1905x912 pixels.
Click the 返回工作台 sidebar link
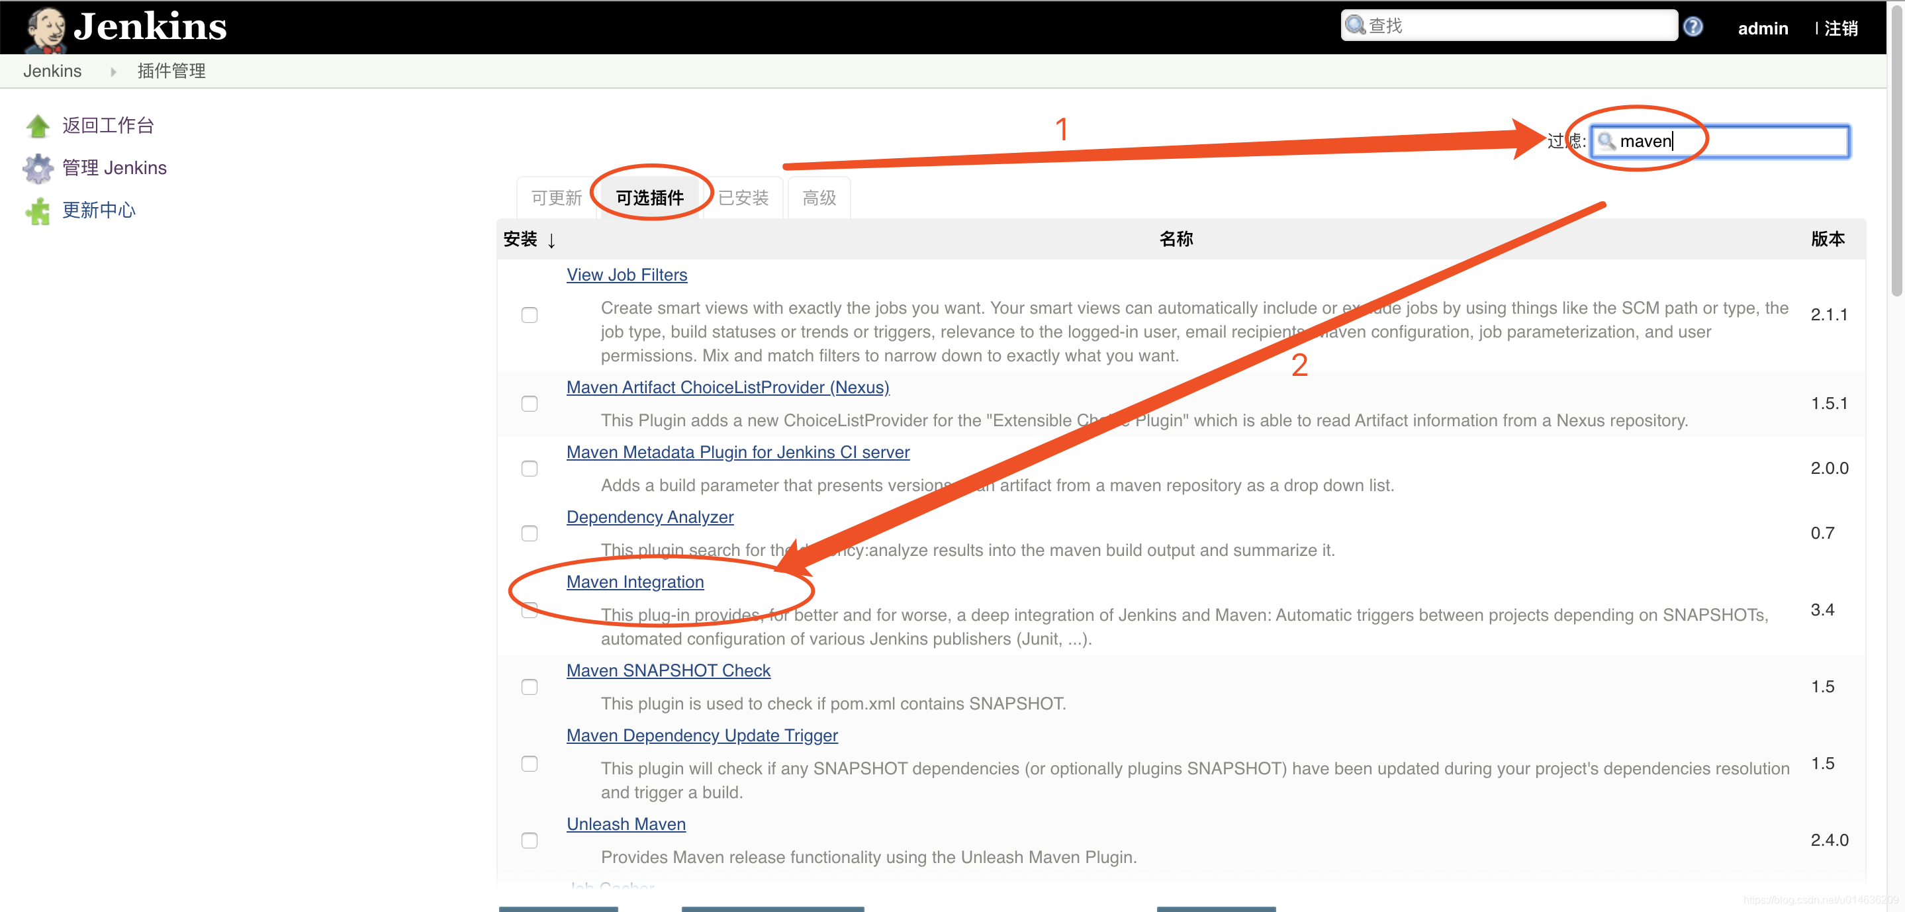click(108, 126)
